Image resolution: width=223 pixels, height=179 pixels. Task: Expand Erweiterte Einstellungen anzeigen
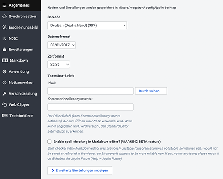(80, 171)
